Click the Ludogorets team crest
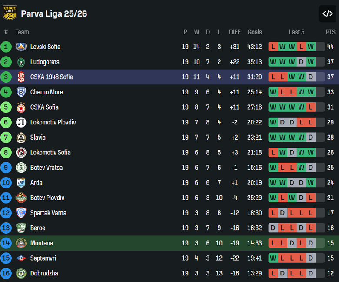 [x=21, y=62]
